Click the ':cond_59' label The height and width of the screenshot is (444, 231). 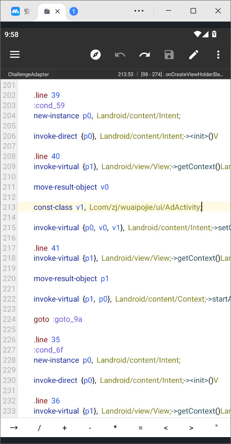(x=49, y=106)
